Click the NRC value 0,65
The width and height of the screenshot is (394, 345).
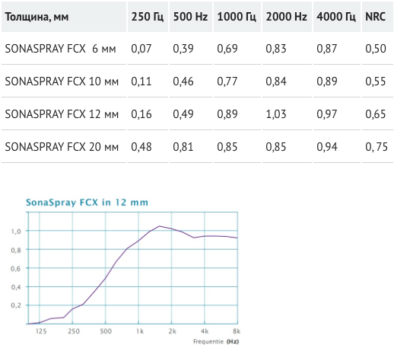[x=376, y=114]
